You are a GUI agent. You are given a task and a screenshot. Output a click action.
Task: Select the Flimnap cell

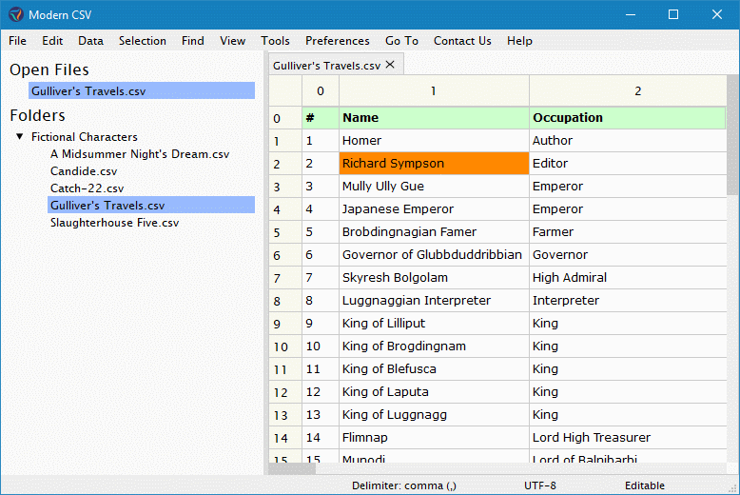click(x=434, y=437)
